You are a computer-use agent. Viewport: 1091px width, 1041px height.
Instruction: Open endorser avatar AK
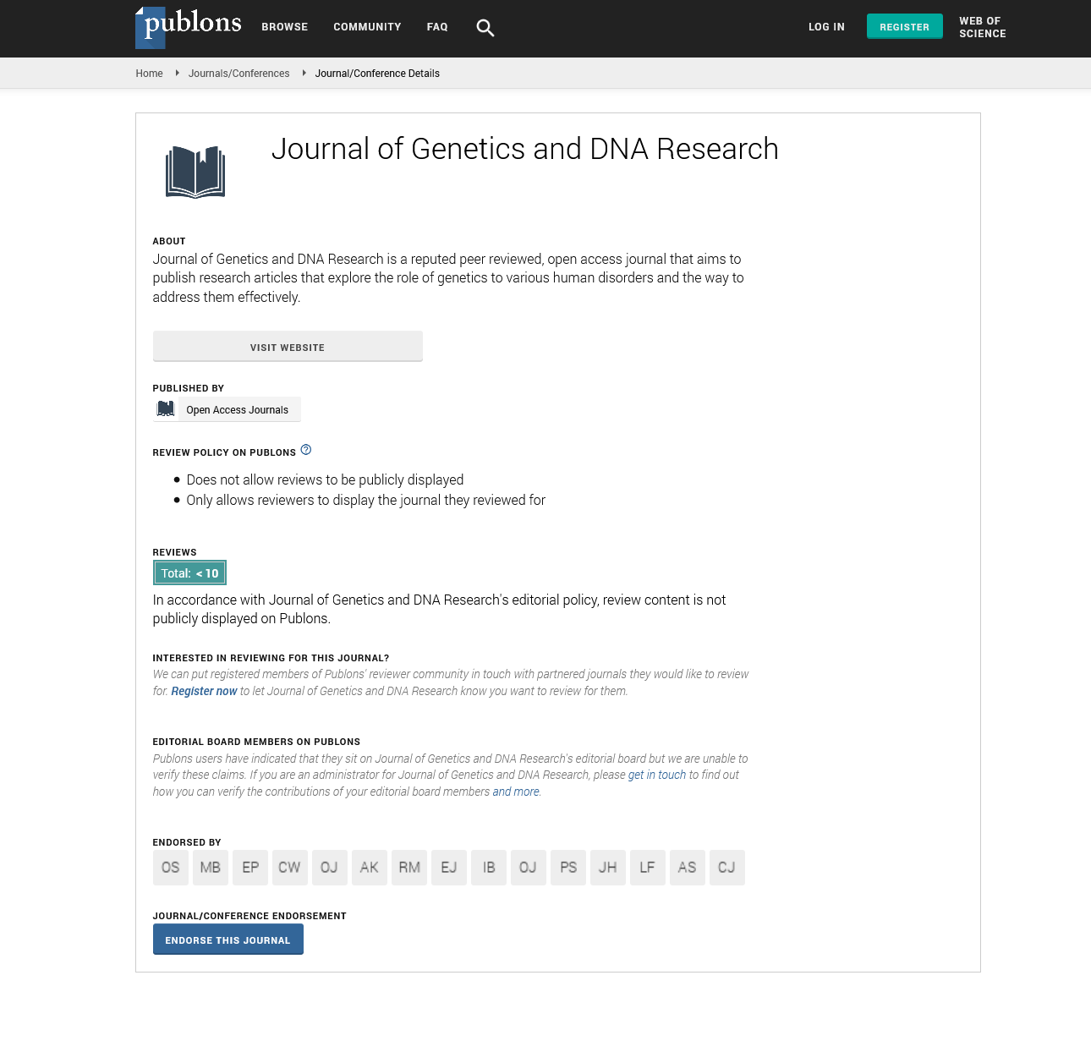pyautogui.click(x=370, y=868)
